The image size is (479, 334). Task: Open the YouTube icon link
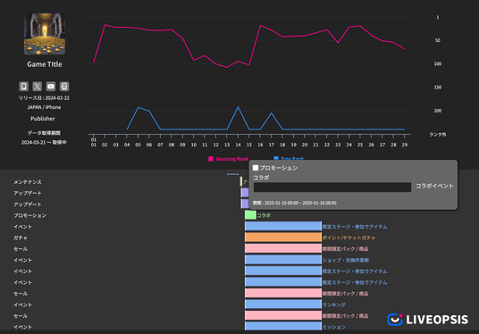51,87
